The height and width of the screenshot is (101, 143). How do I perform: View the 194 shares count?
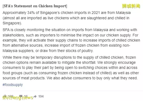coord(41,96)
